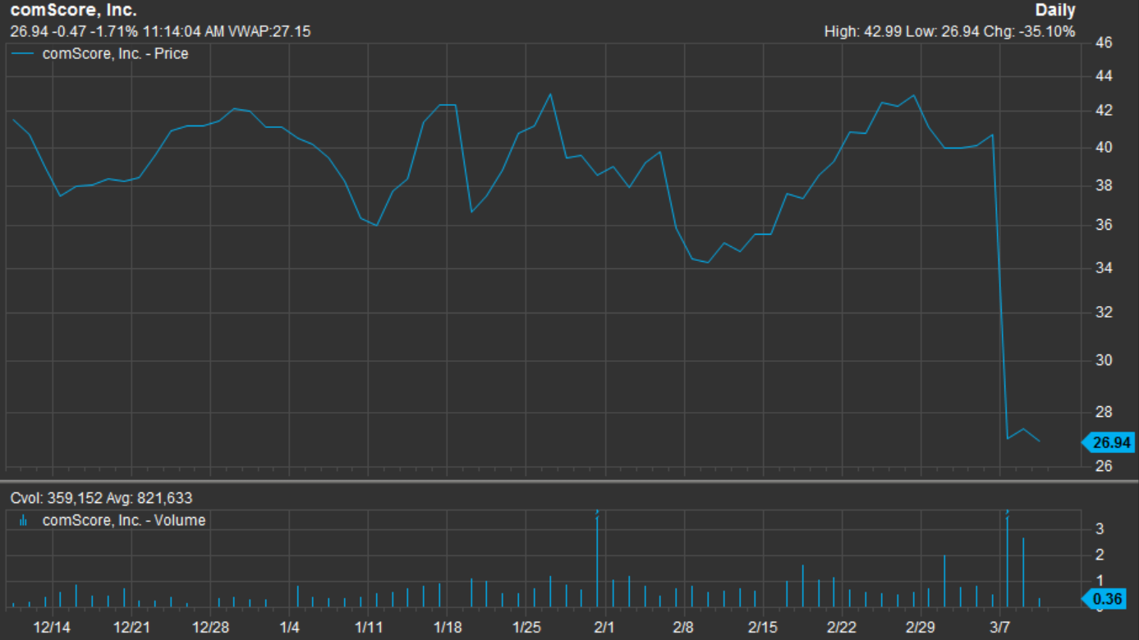The image size is (1139, 640).
Task: Click the 42 price axis label
Action: (1104, 111)
